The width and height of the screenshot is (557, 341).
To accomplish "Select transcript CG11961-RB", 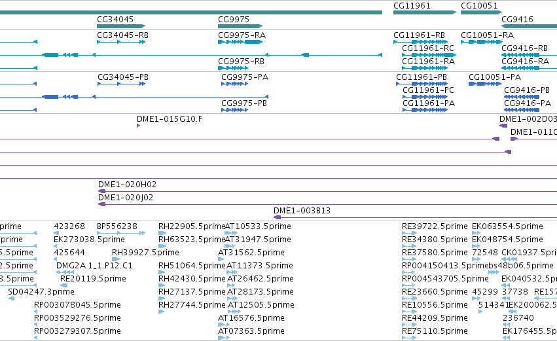I will [419, 35].
